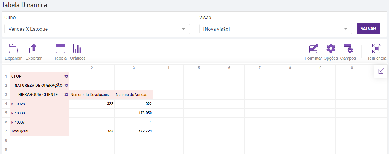Click the SALVAR button
389x154 pixels.
tap(368, 29)
